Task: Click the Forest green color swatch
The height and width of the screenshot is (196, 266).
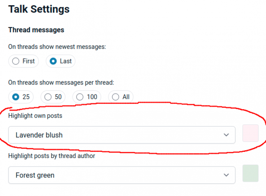Action: coord(250,173)
